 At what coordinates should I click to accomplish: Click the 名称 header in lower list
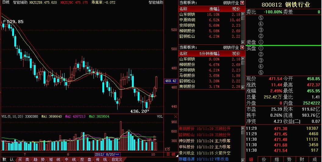(183, 53)
